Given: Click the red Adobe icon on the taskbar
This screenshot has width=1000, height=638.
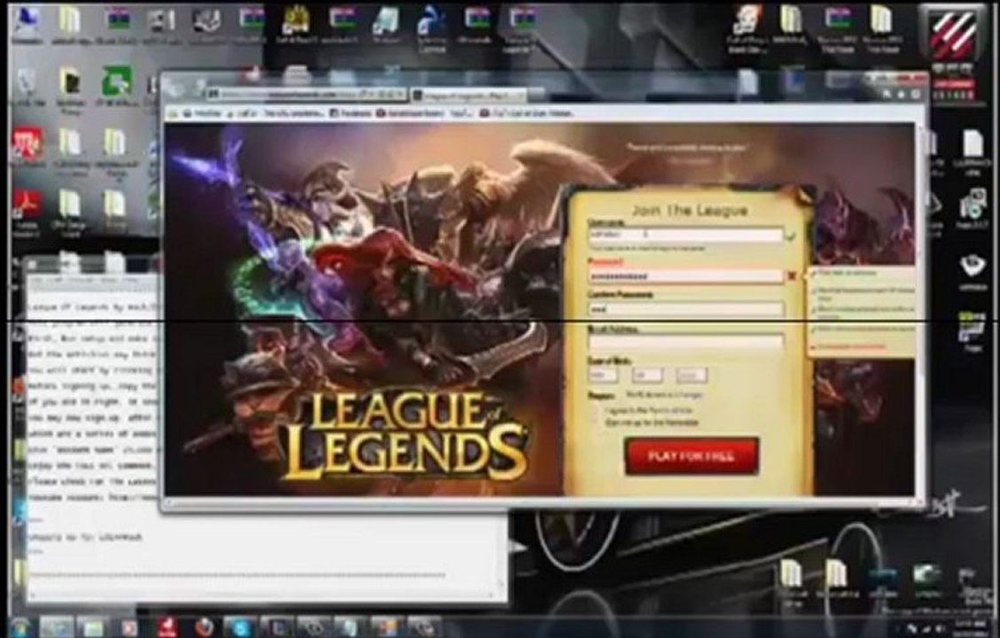Looking at the screenshot, I should (167, 627).
